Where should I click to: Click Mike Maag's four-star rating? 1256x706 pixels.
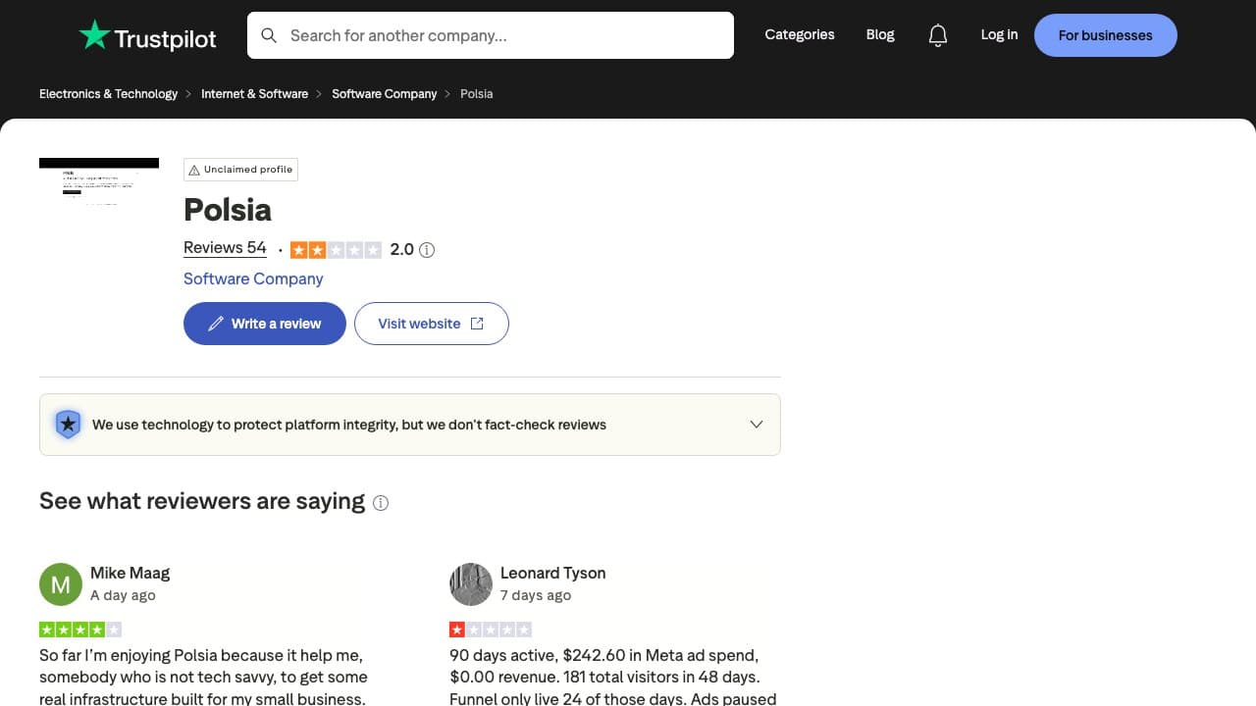pyautogui.click(x=80, y=630)
